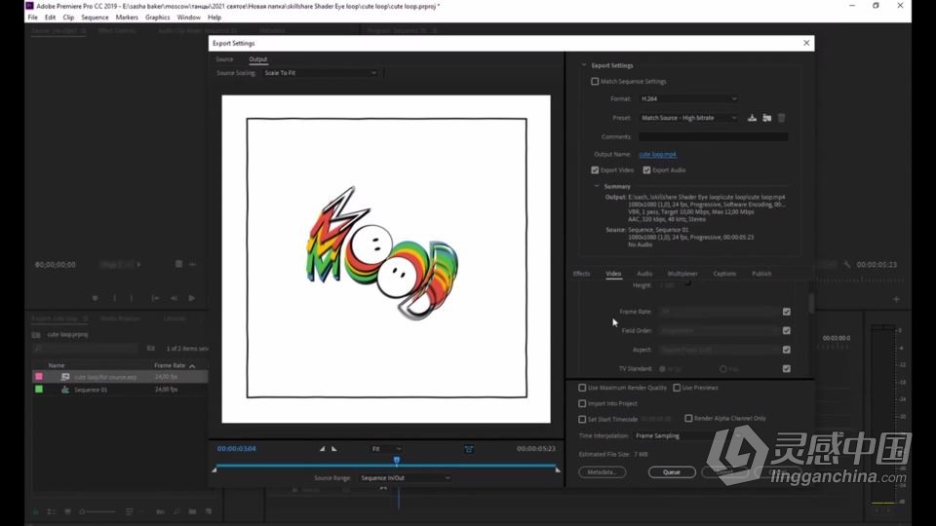This screenshot has width=936, height=526.
Task: Click the play button in Source monitor
Action: point(192,298)
